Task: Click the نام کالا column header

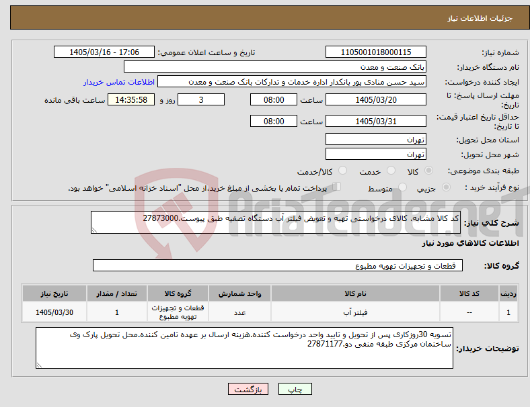Action: pos(355,293)
